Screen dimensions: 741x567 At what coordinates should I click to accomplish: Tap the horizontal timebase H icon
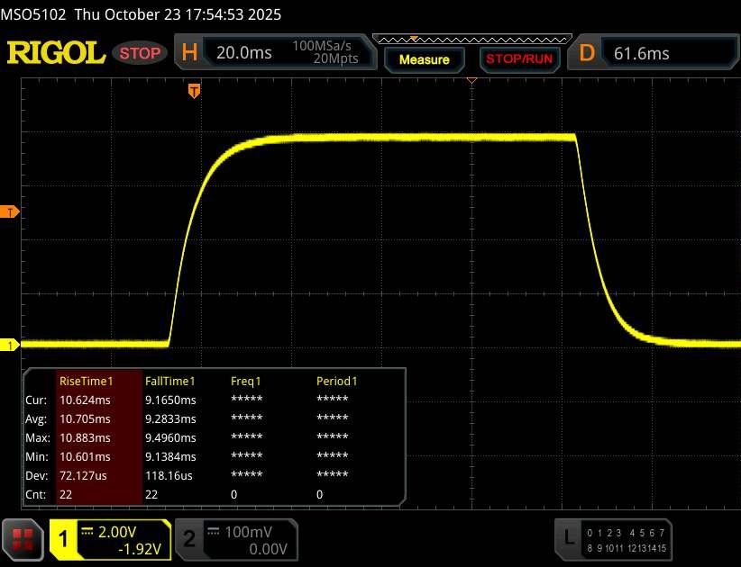[189, 53]
